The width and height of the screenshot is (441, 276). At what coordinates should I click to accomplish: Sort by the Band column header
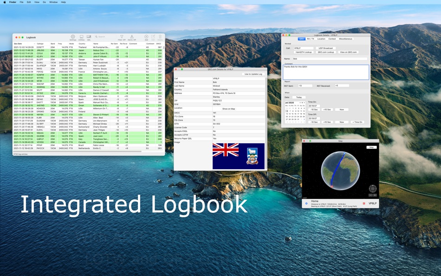pyautogui.click(x=52, y=44)
